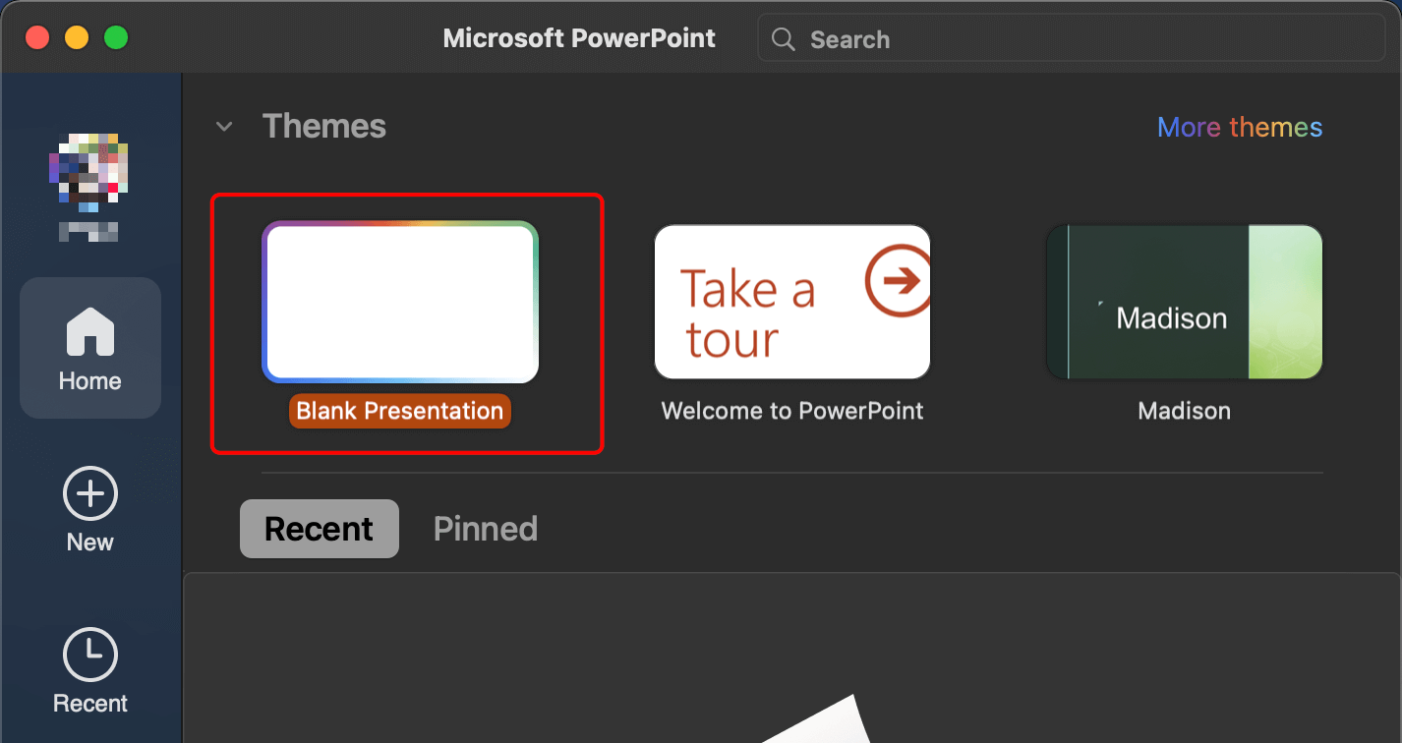The height and width of the screenshot is (743, 1402).
Task: Minimize the window with yellow button
Action: pyautogui.click(x=77, y=38)
